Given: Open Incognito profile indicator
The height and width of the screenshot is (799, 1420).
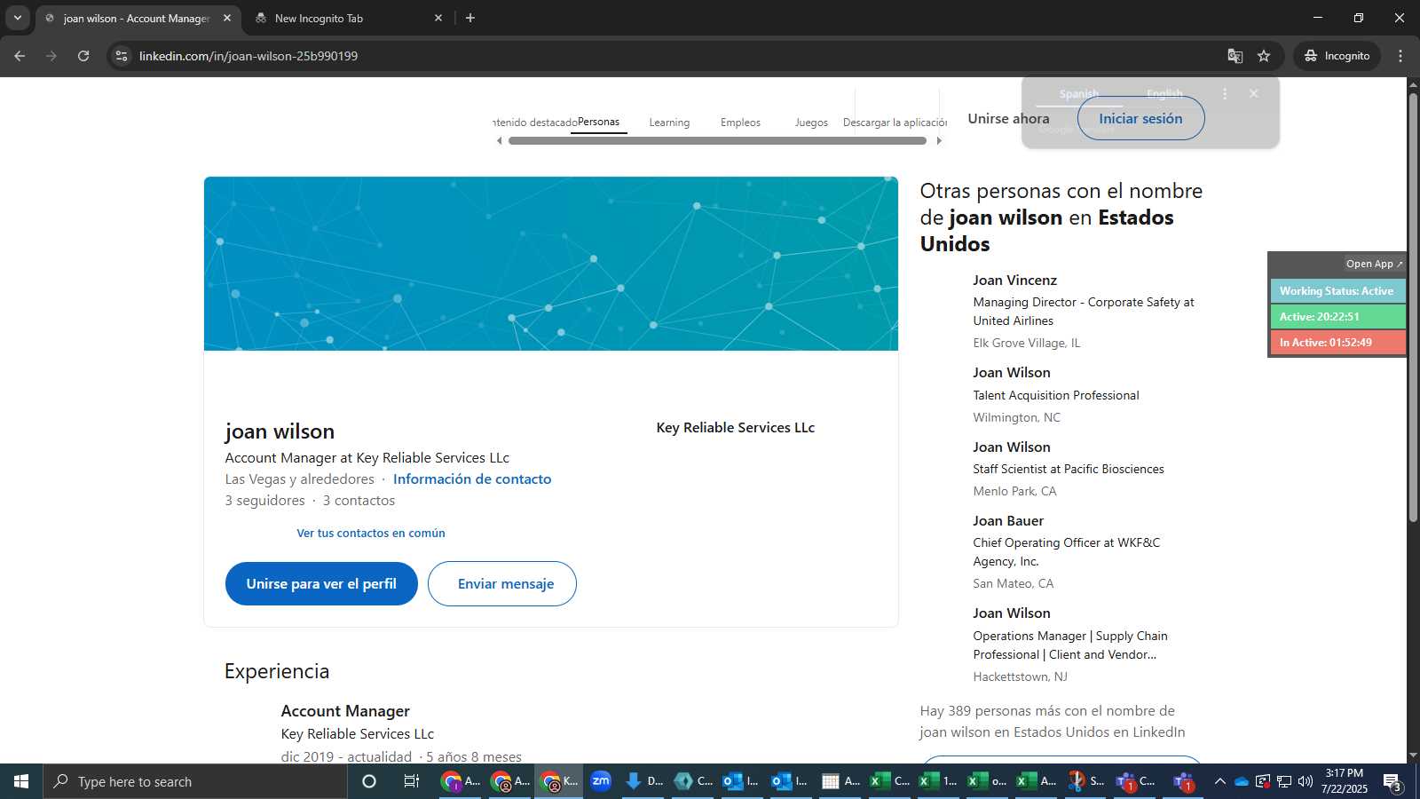Looking at the screenshot, I should (x=1337, y=56).
